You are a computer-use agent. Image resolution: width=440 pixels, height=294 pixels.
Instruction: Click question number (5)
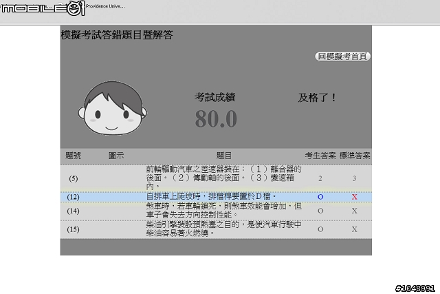[x=74, y=178]
